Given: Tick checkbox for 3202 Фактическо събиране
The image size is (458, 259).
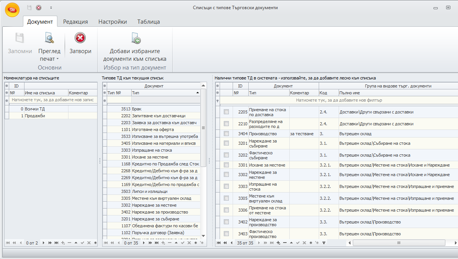Looking at the screenshot, I should point(227,155).
